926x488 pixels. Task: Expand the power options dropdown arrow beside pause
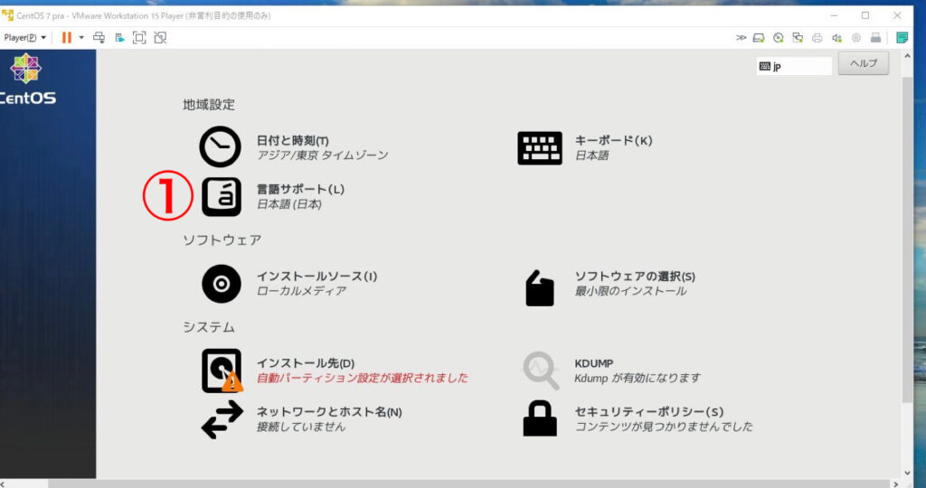click(81, 37)
